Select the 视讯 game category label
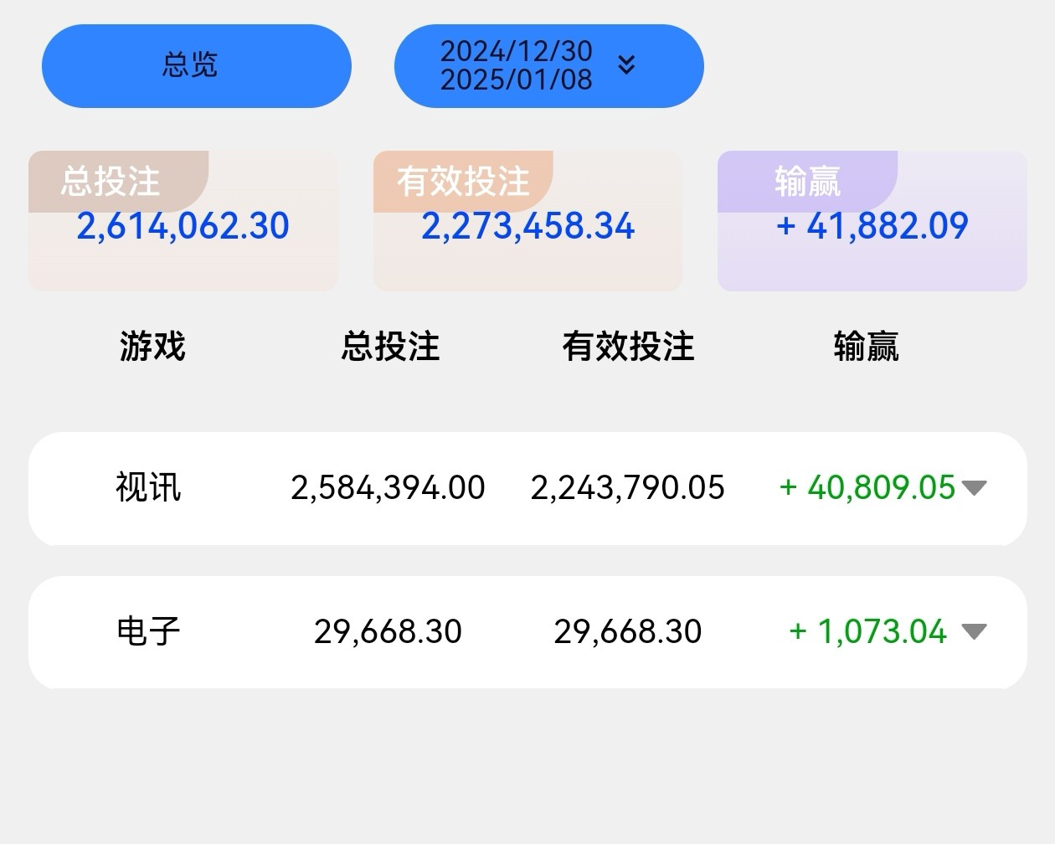The width and height of the screenshot is (1055, 844). tap(148, 487)
